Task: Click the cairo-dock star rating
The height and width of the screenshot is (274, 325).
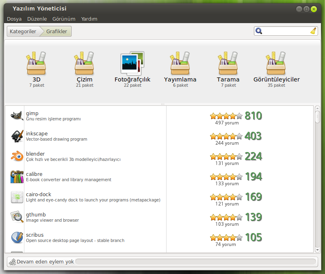Action: pos(226,197)
